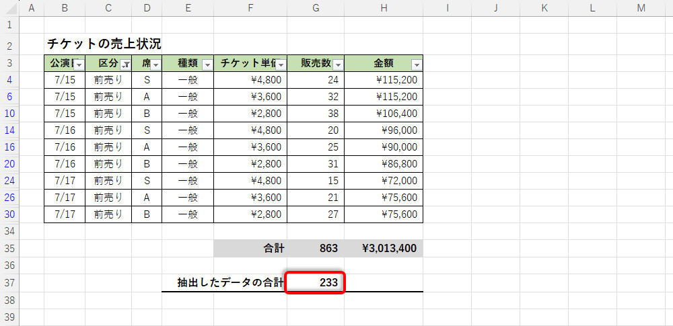Viewport: 673px width, 326px height.
Task: Click amount ¥96,000 cell
Action: pyautogui.click(x=384, y=130)
